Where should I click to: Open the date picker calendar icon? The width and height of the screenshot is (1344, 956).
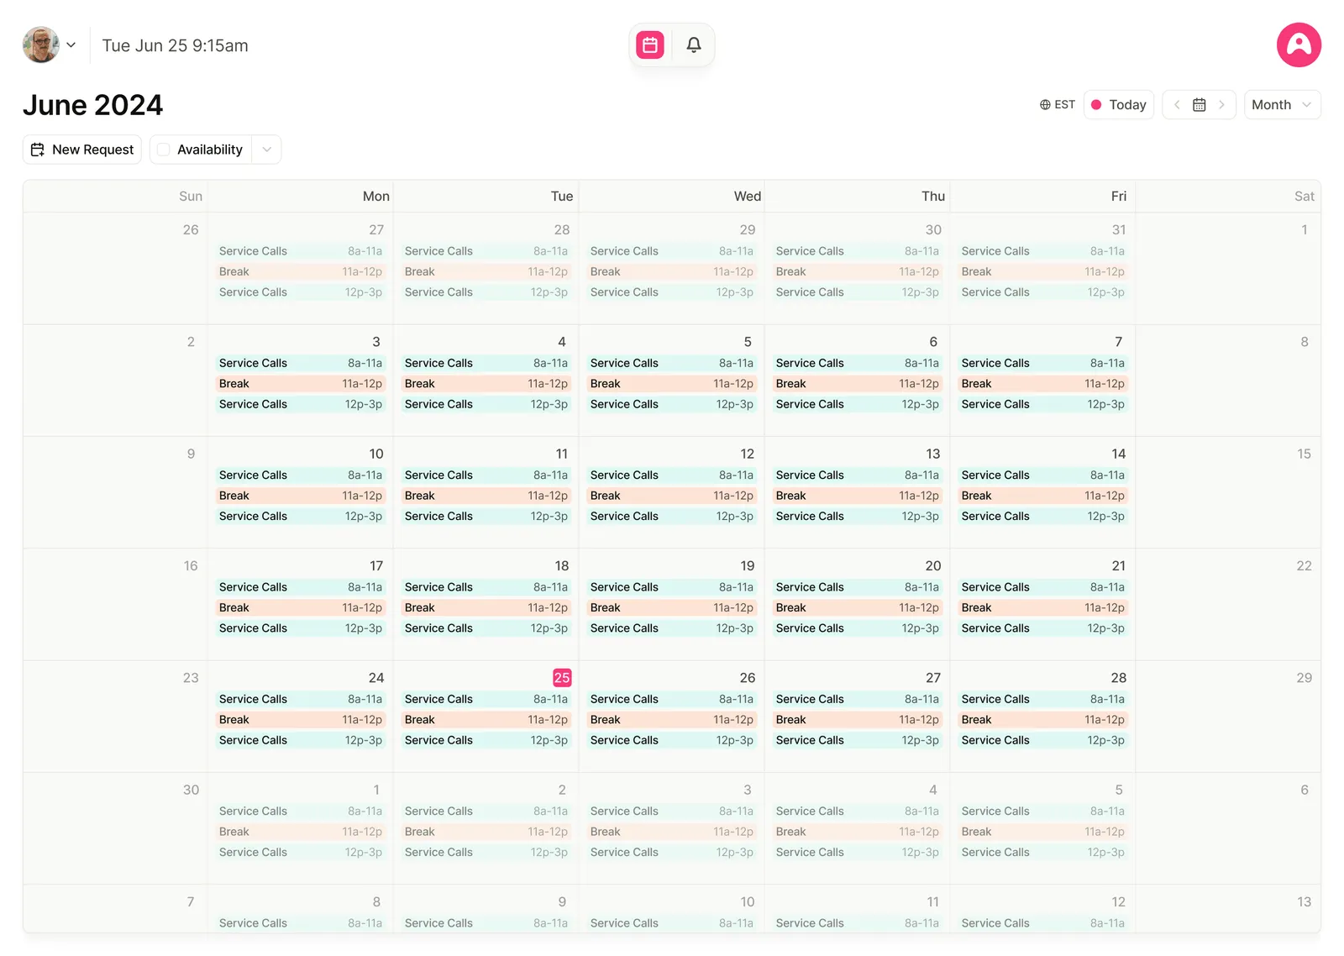pyautogui.click(x=1200, y=105)
